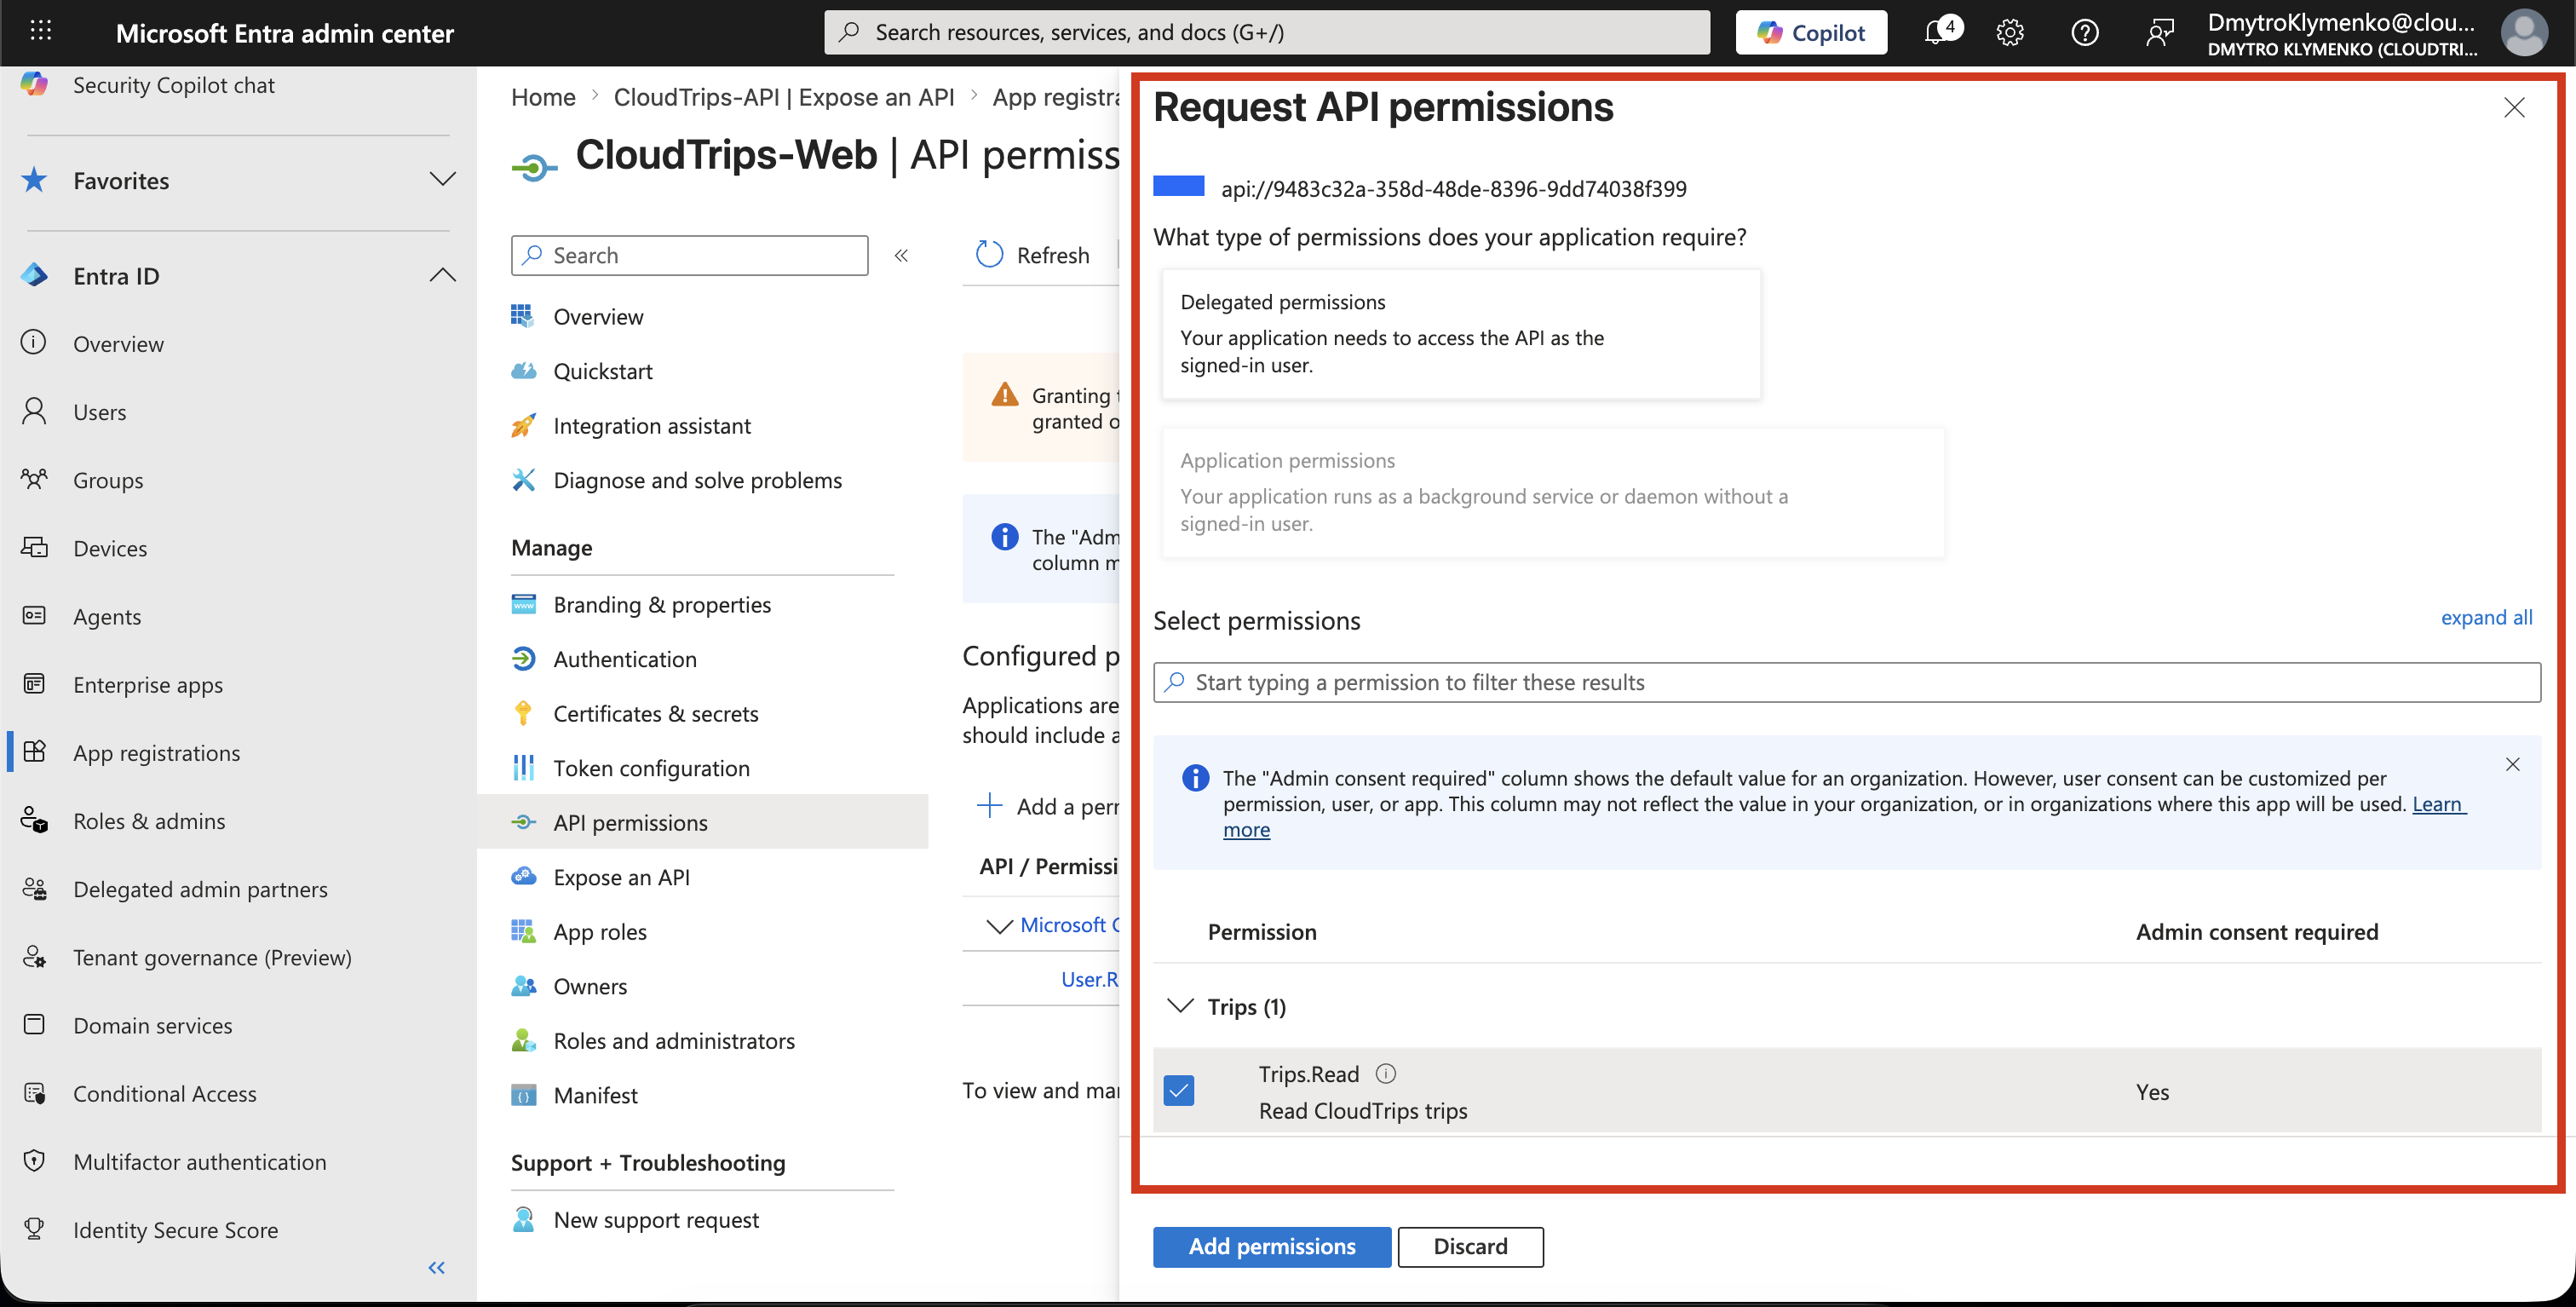This screenshot has height=1307, width=2576.
Task: Click the info icon next to Trips.Read
Action: point(1385,1073)
